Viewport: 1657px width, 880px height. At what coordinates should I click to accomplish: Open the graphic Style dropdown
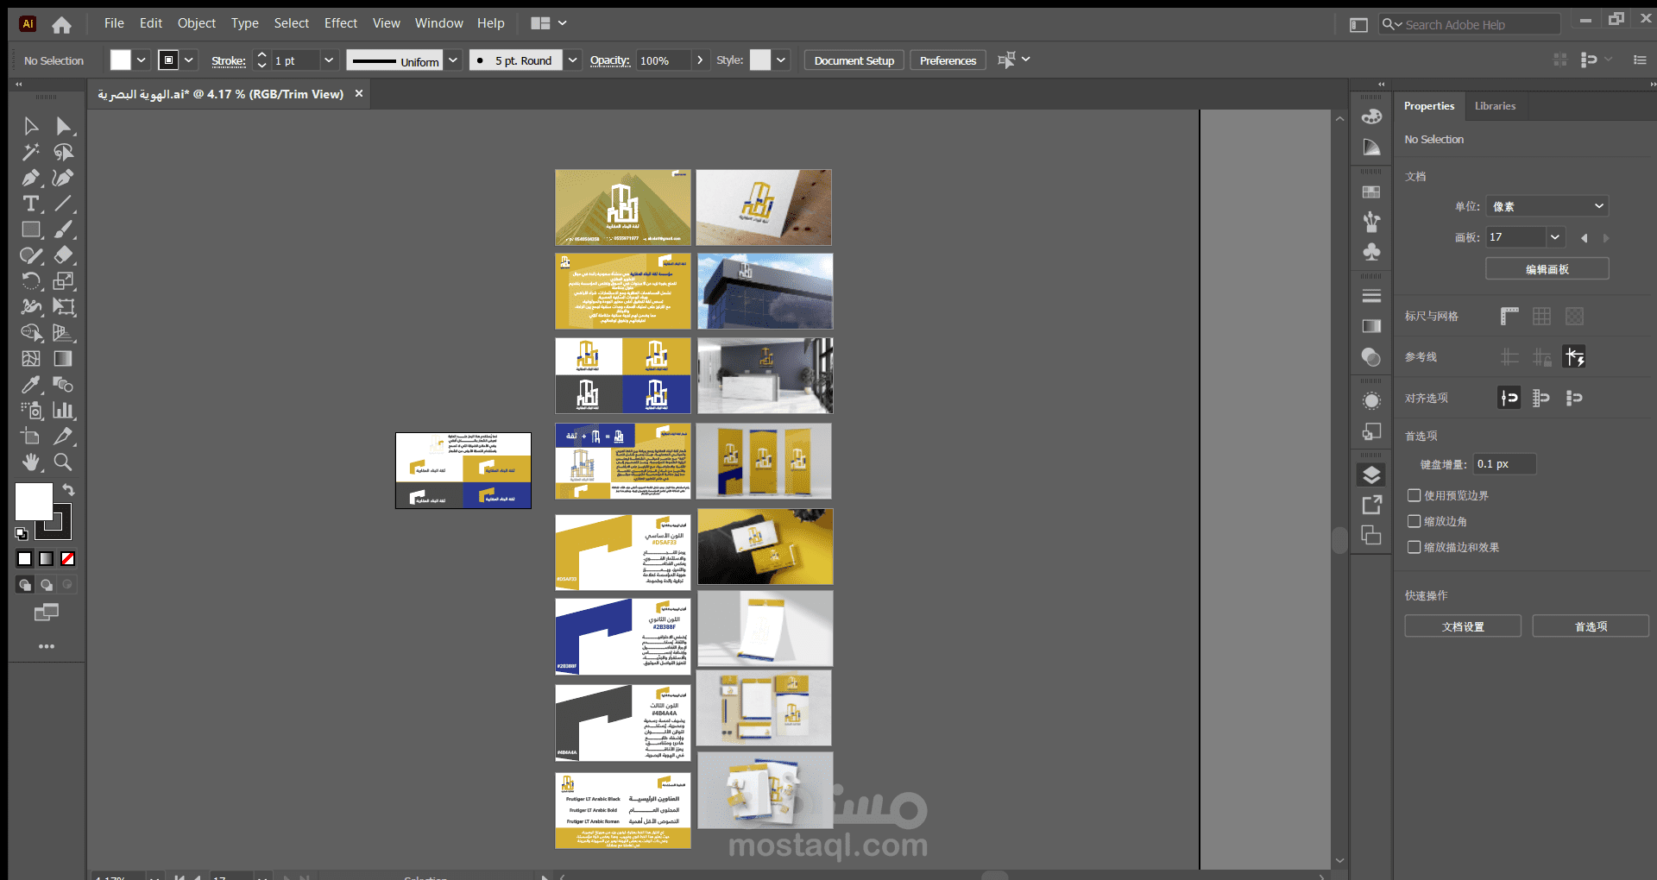(x=781, y=60)
